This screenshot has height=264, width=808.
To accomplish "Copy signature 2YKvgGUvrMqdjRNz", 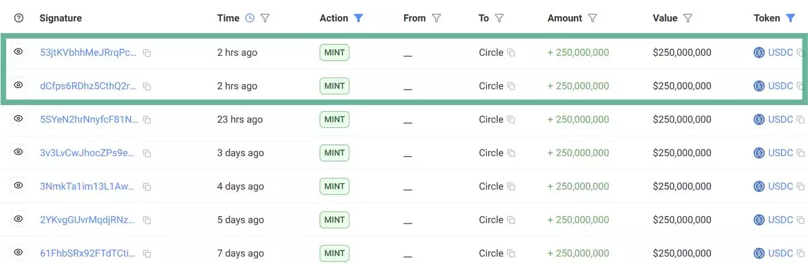I will (x=147, y=220).
